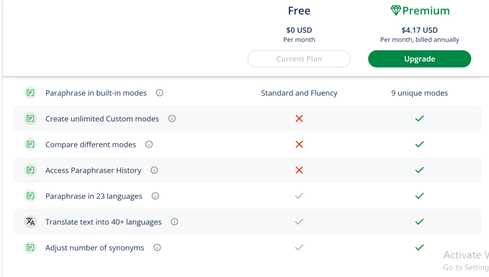Click the Current Plan button
489x277 pixels.
pos(299,59)
